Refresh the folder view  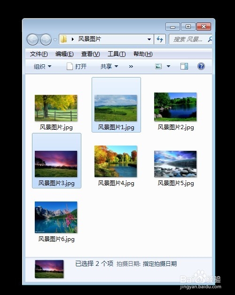click(x=160, y=39)
